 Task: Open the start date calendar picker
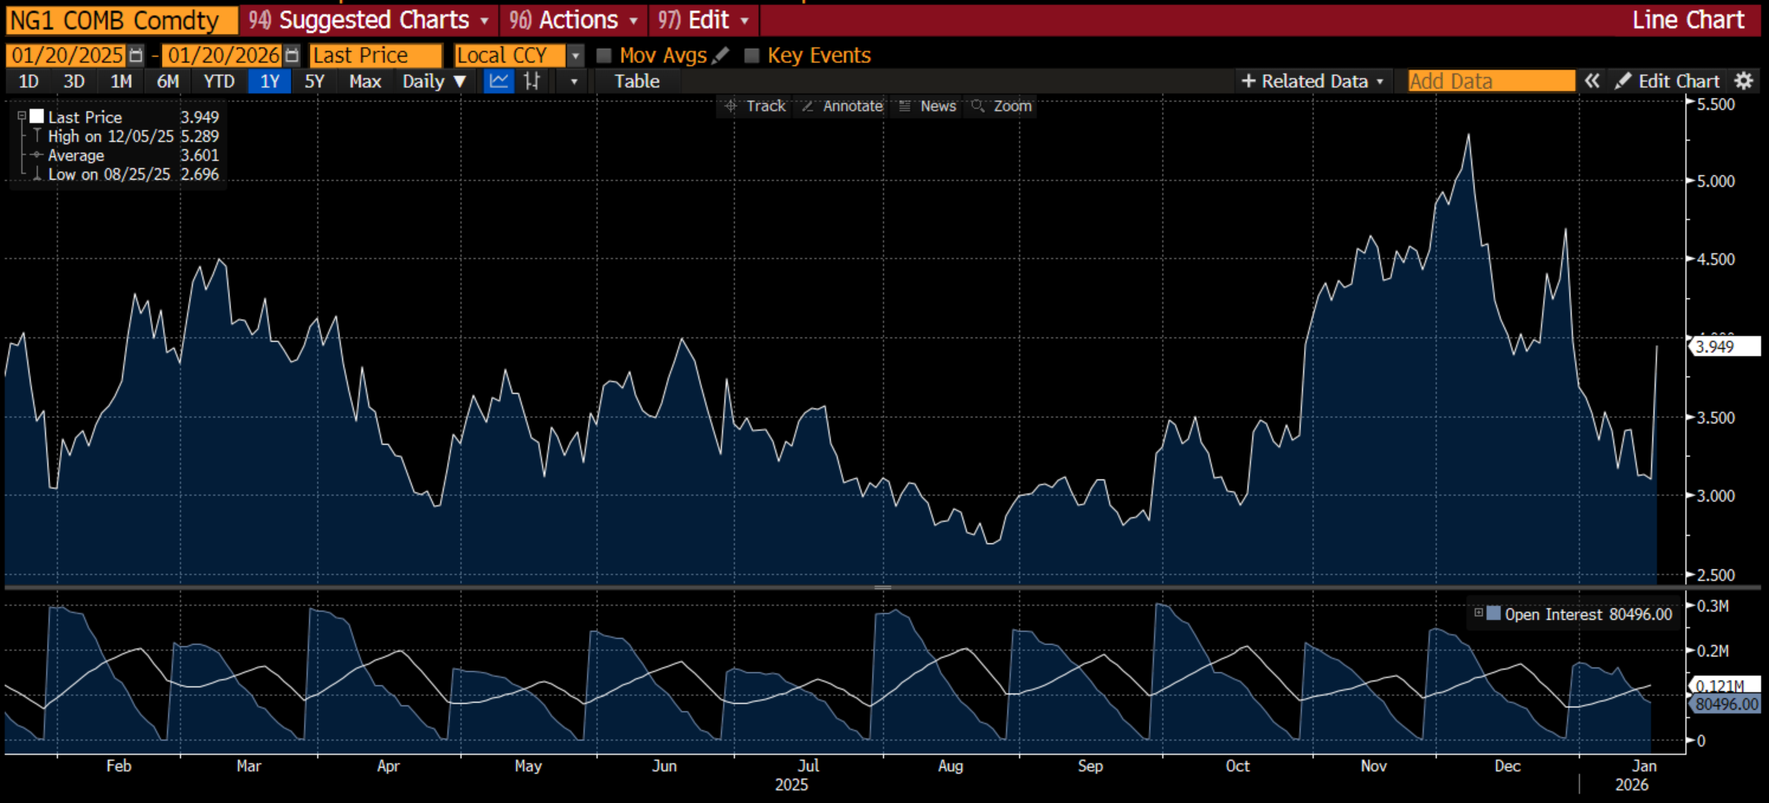pyautogui.click(x=137, y=55)
